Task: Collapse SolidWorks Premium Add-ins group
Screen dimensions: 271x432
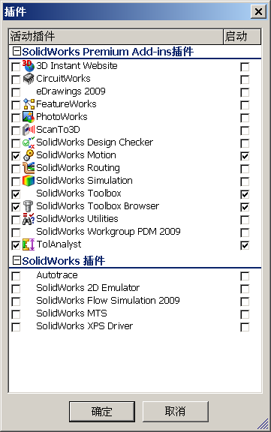Action: 17,51
